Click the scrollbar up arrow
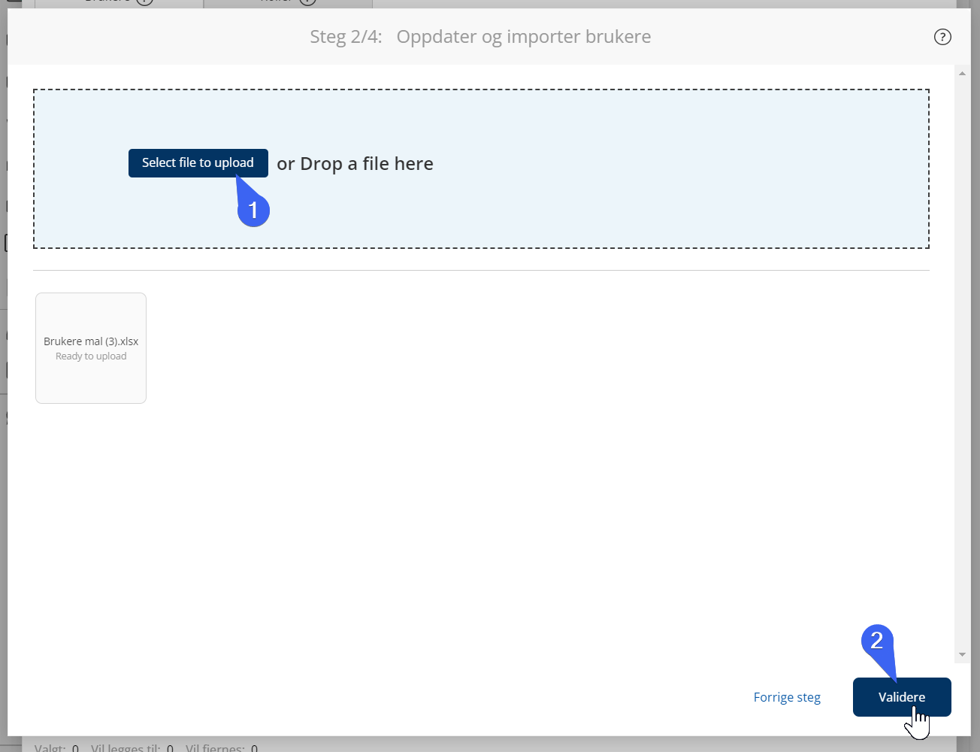This screenshot has width=980, height=752. coord(962,74)
